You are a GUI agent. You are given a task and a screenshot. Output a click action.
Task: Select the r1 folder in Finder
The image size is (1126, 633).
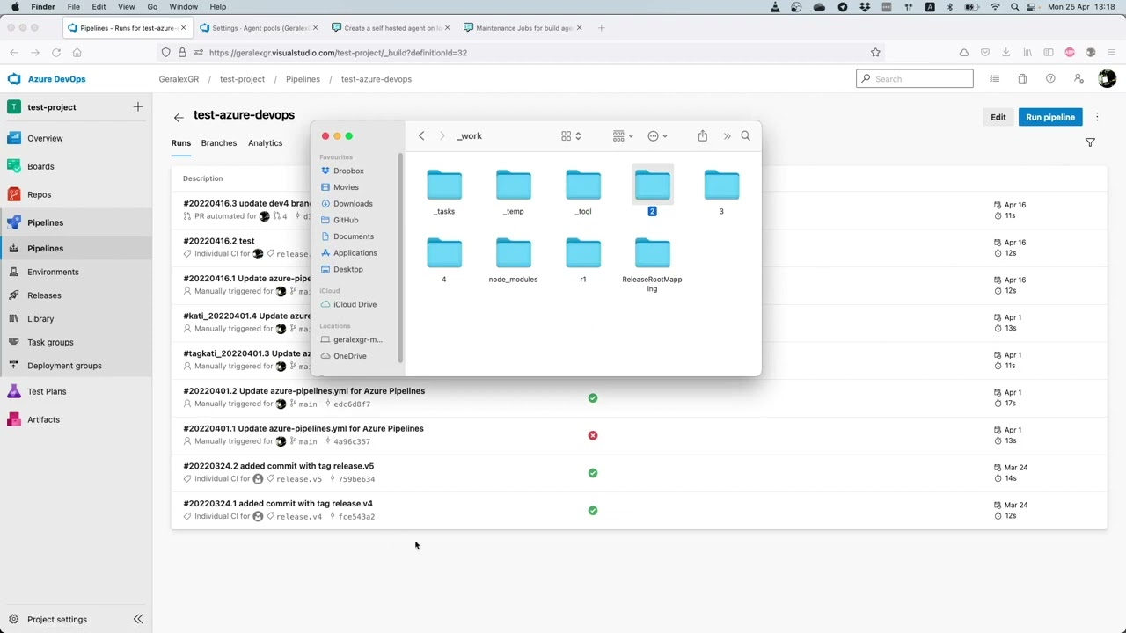pos(583,260)
